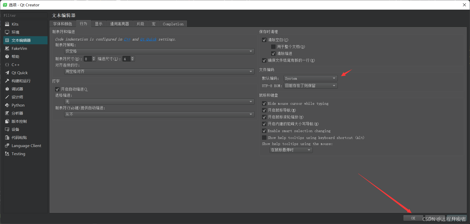Select the 版本控制 icon
The height and width of the screenshot is (224, 470).
pos(7,121)
